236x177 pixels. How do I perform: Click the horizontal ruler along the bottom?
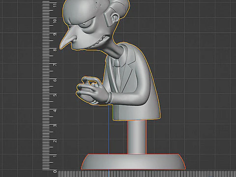147,174
